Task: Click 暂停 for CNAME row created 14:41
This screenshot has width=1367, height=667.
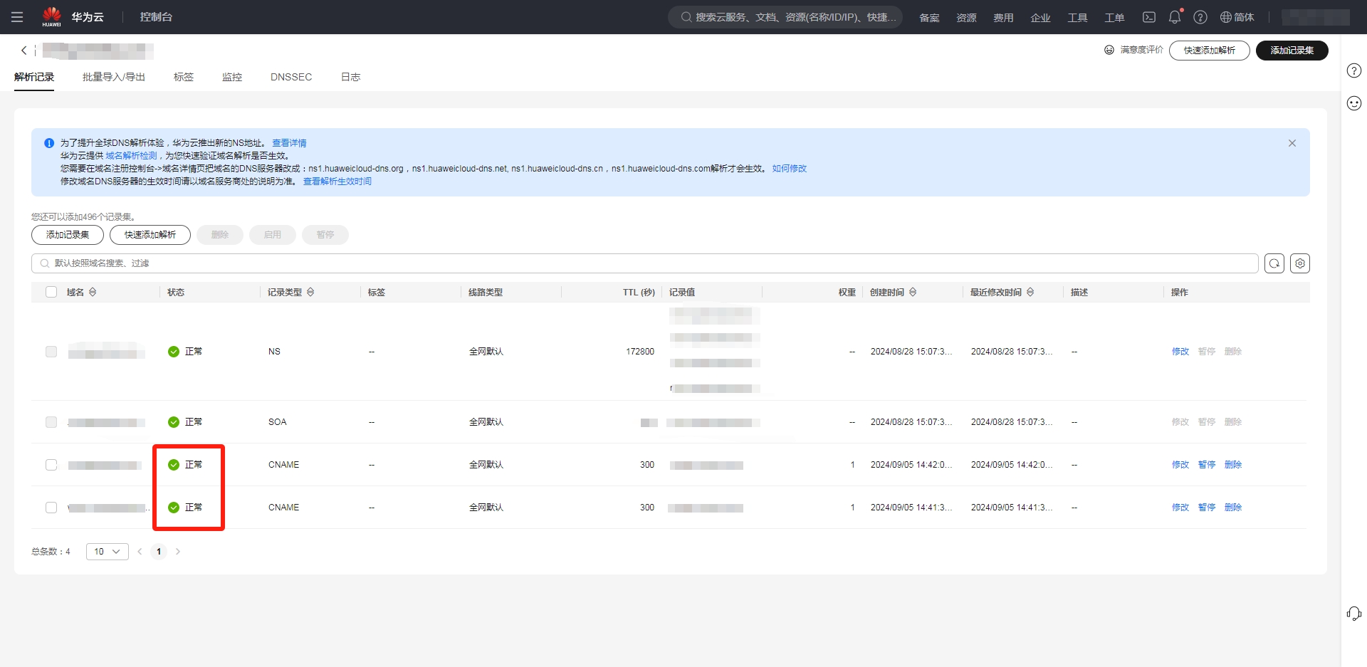Action: [x=1207, y=508]
